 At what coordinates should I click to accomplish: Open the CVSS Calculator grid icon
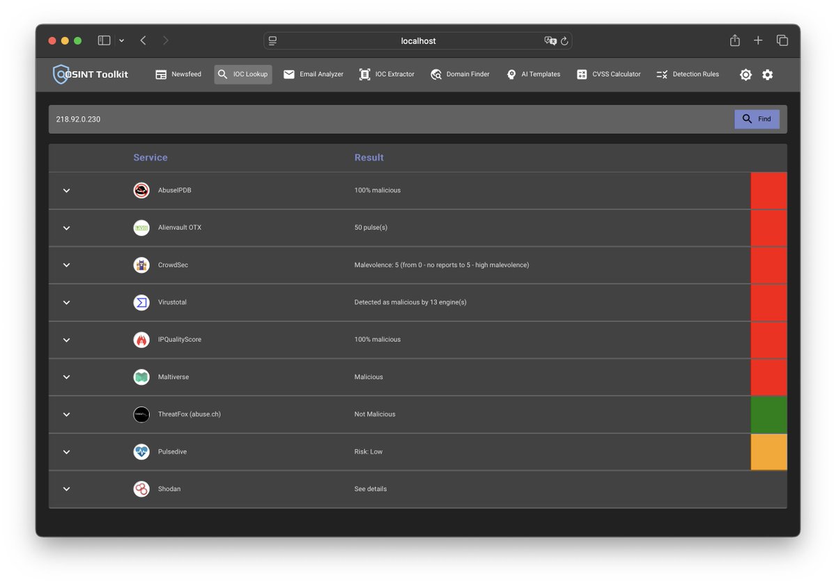582,74
